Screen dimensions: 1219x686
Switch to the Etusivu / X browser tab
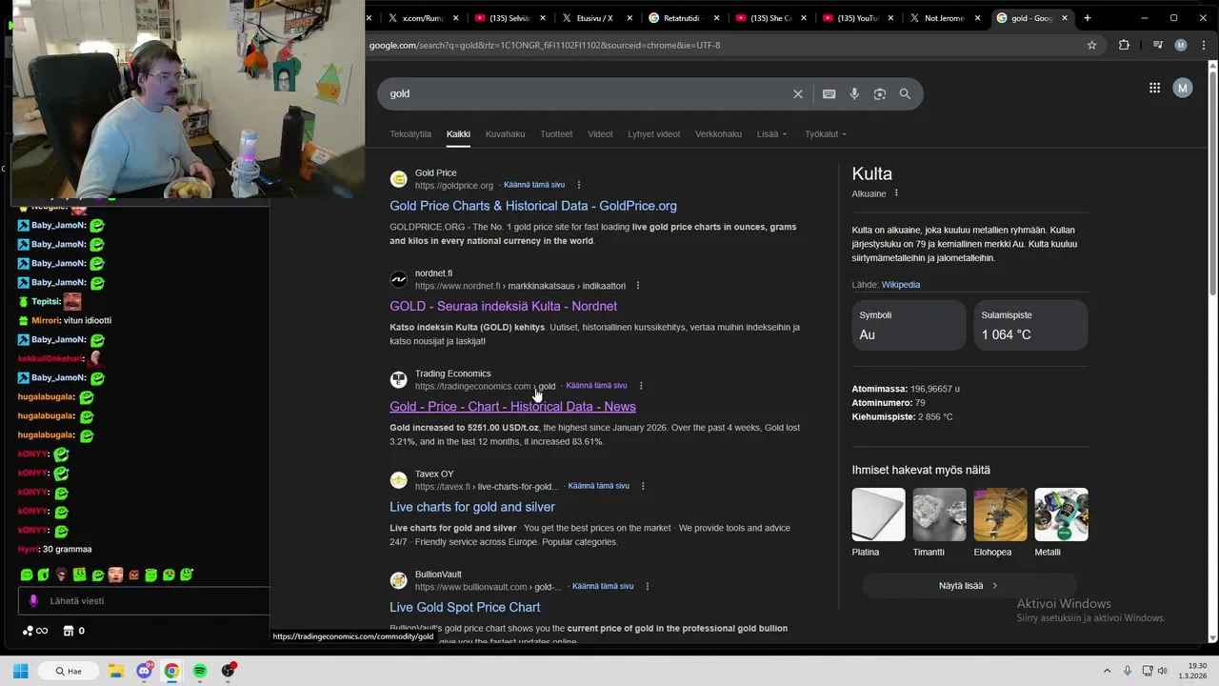pos(594,18)
